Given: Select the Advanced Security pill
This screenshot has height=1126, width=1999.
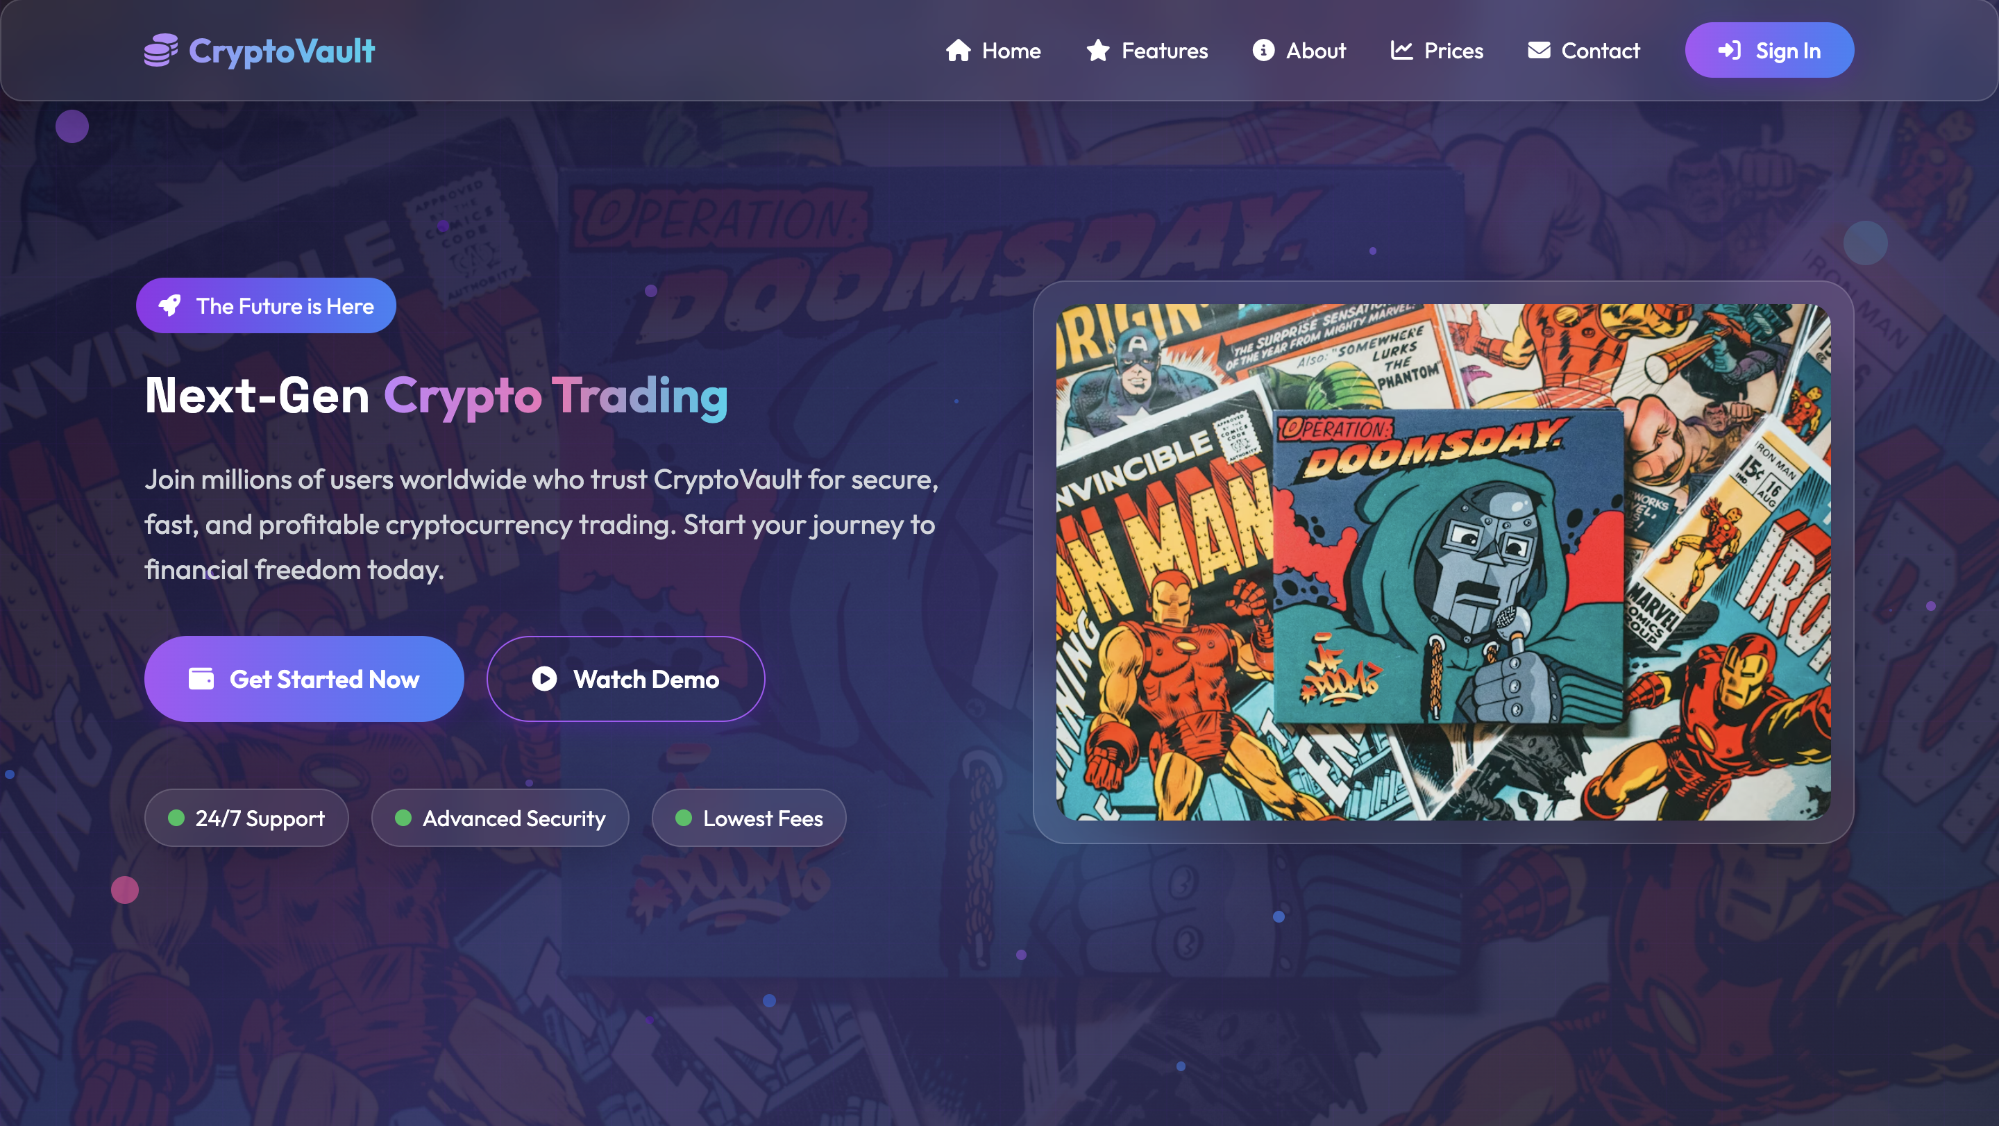Looking at the screenshot, I should click(x=500, y=818).
